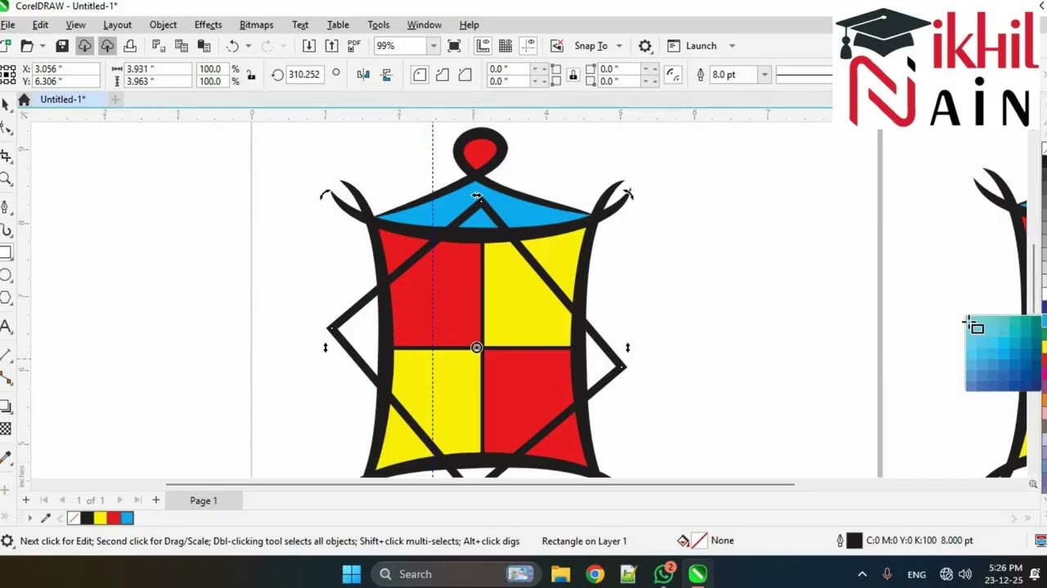This screenshot has width=1047, height=588.
Task: Toggle the snap off button
Action: (x=557, y=47)
